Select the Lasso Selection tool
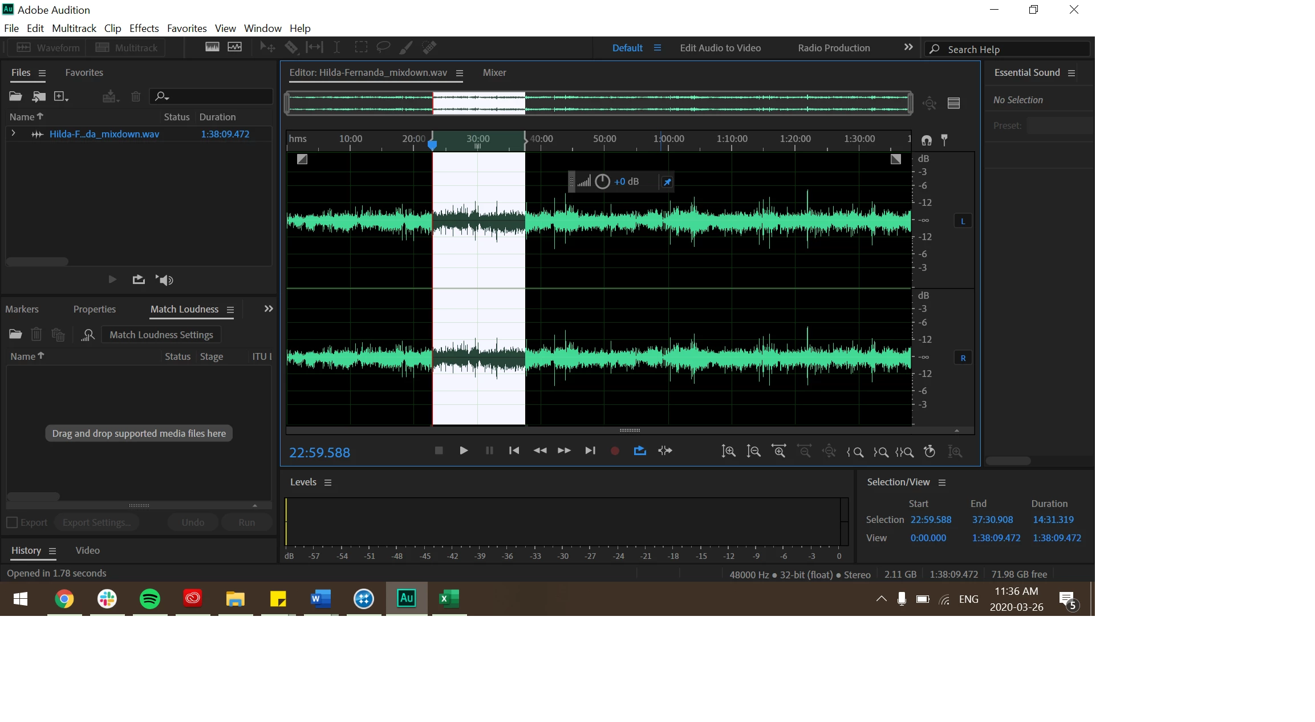The height and width of the screenshot is (722, 1315). (383, 47)
